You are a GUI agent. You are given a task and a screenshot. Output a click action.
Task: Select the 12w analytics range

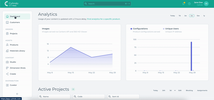coord(198,16)
